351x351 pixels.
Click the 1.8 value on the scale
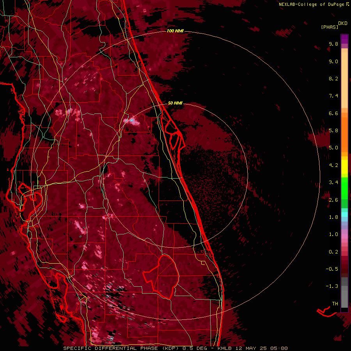333,217
